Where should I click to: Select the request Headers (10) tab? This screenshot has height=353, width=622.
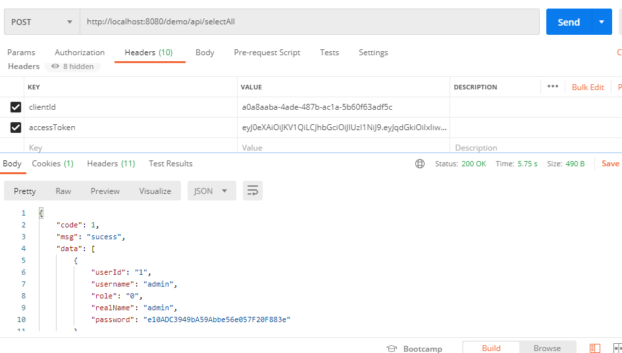(x=149, y=53)
